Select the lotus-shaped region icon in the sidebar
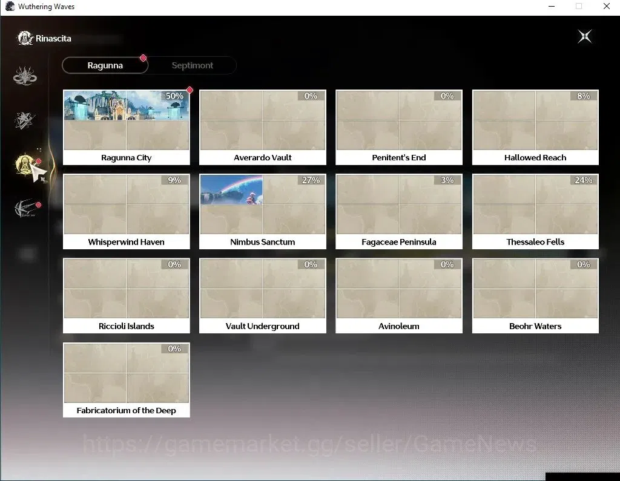The height and width of the screenshot is (481, 620). 25,76
